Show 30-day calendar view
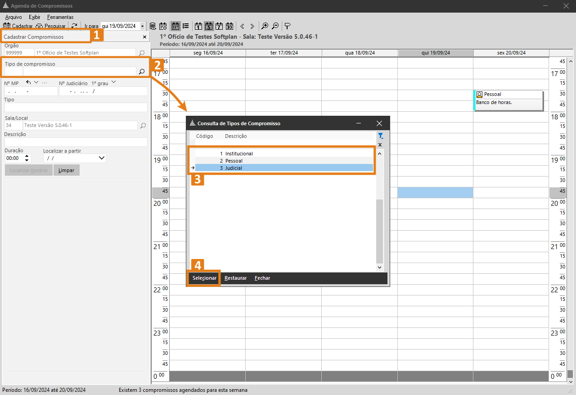 [x=229, y=26]
